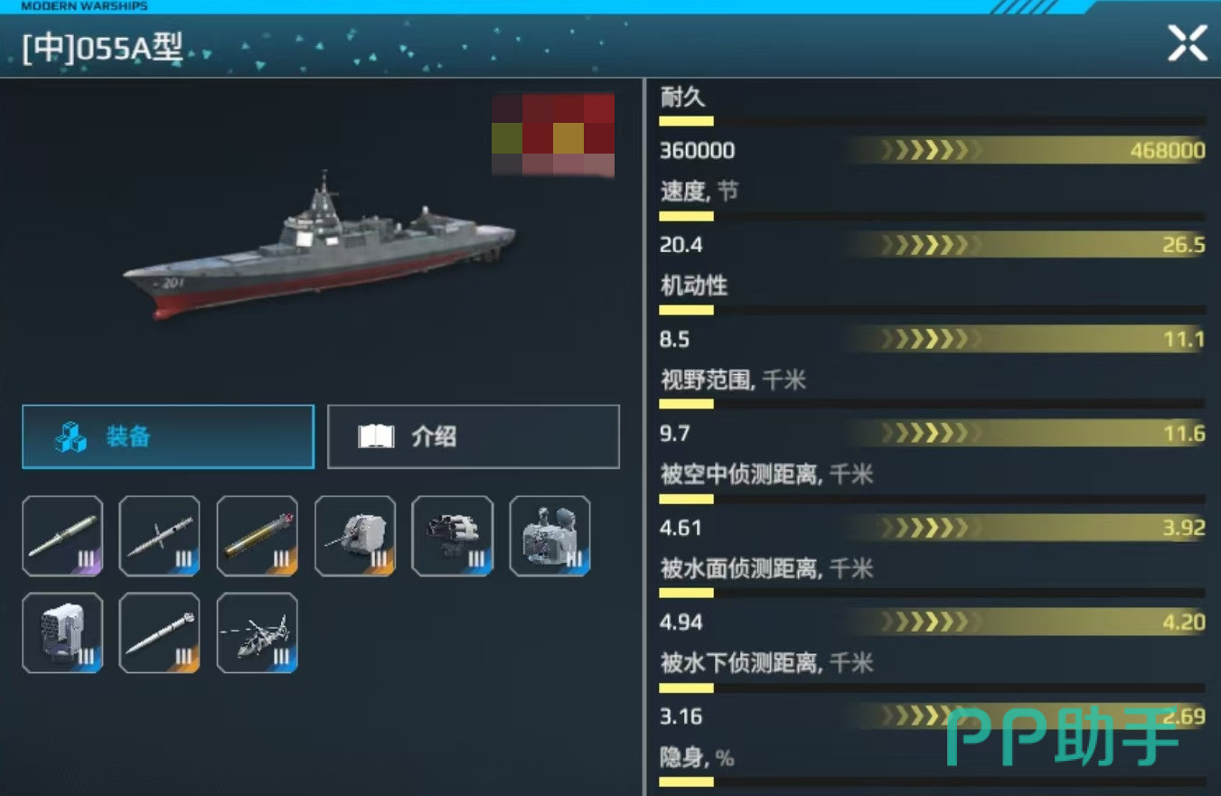The image size is (1221, 796).
Task: Open the dark multi-barrel launcher slot
Action: pos(453,536)
